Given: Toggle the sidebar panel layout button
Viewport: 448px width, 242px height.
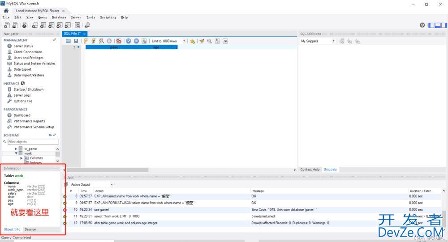Looking at the screenshot, I should [431, 25].
